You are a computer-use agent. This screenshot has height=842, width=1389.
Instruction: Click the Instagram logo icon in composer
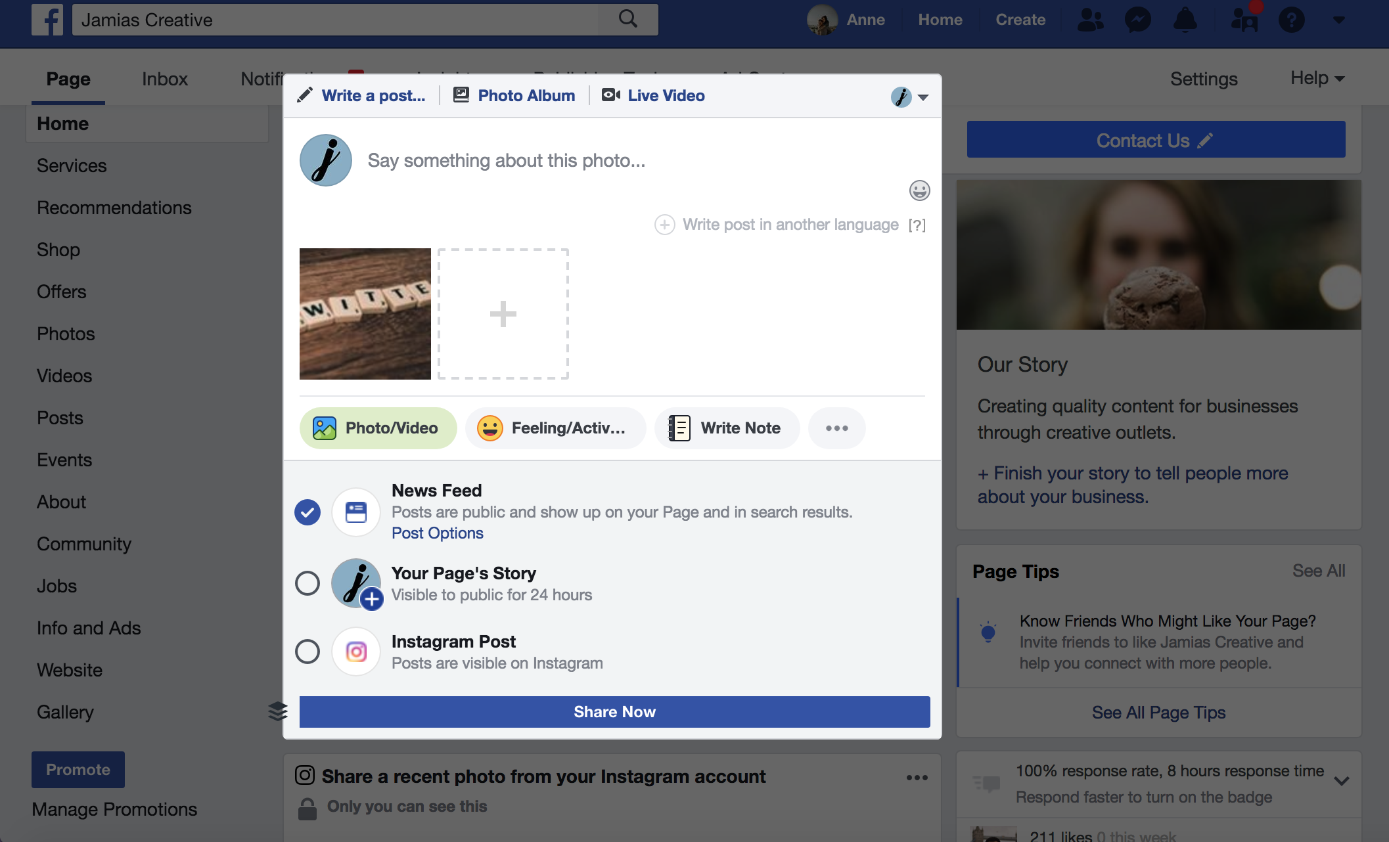[x=356, y=652]
